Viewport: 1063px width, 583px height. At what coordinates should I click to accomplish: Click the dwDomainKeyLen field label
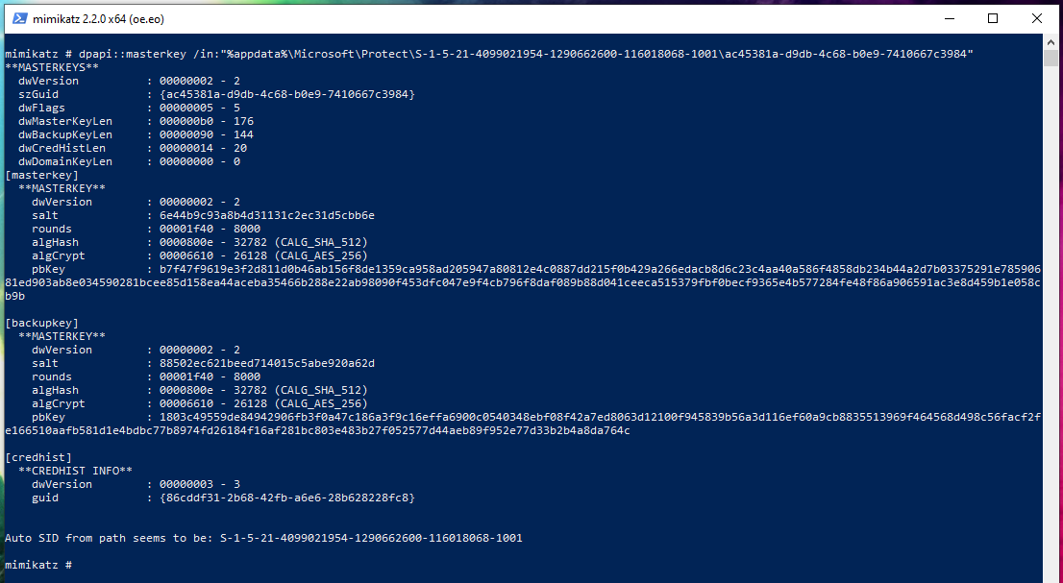coord(65,161)
